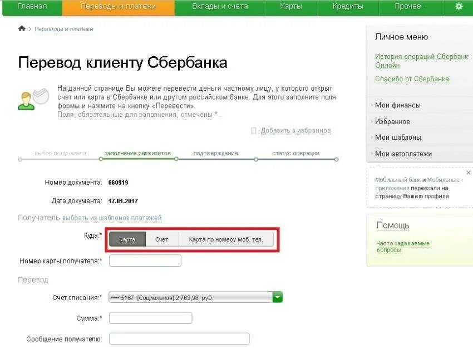
Task: Expand Мои автоплатежи section
Action: 403,154
